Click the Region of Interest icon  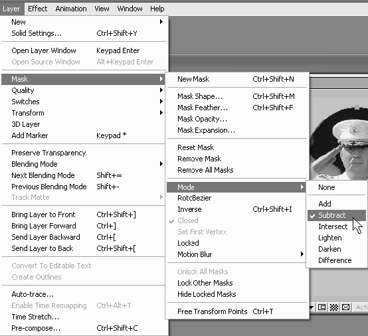click(x=322, y=307)
